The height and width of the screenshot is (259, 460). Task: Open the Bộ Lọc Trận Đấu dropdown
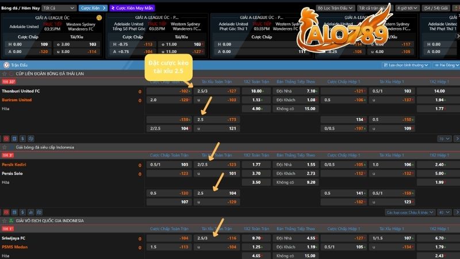point(335,8)
